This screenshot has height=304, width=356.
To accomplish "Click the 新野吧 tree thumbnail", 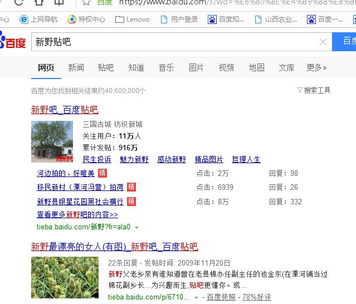I will 52,141.
